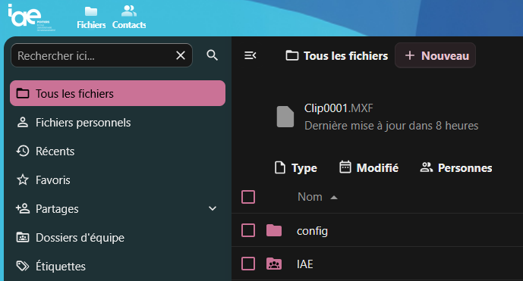Screen dimensions: 523x281
Task: Click the plus icon in Nouveau
Action: (410, 55)
